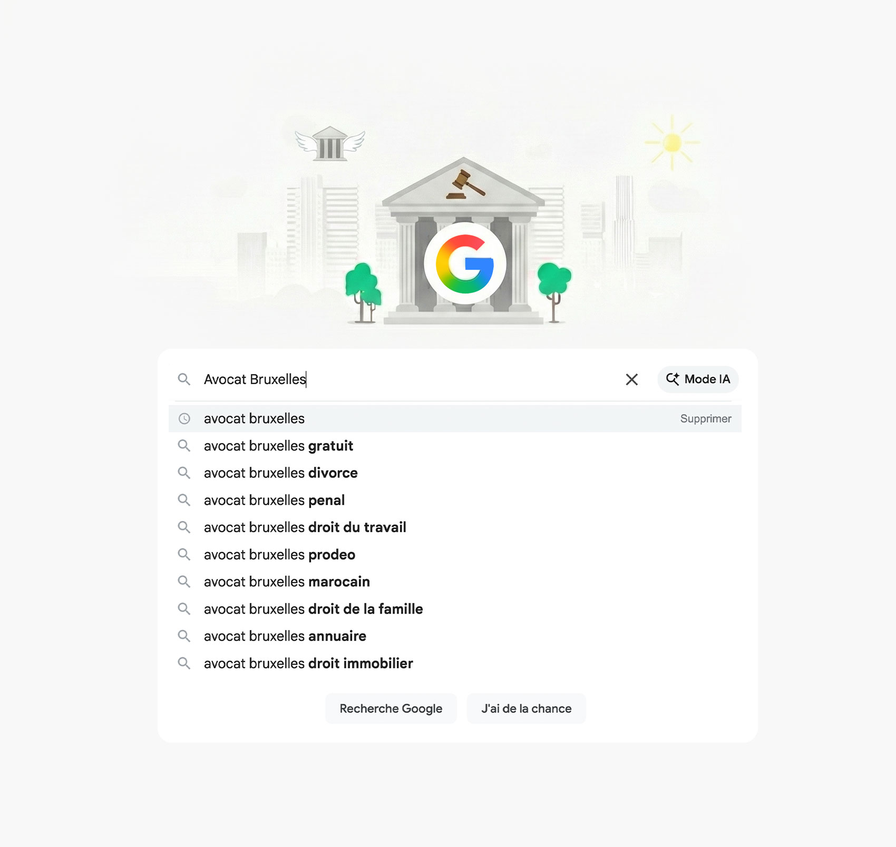The width and height of the screenshot is (896, 847).
Task: Click the X icon to clear the search
Action: click(x=631, y=379)
